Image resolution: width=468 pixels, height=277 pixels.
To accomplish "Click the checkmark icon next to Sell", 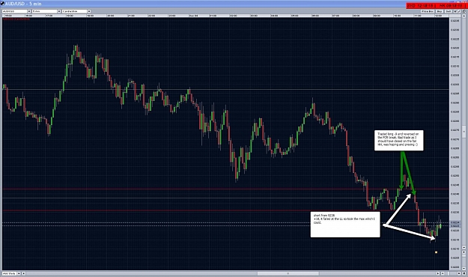I will 455,11.
